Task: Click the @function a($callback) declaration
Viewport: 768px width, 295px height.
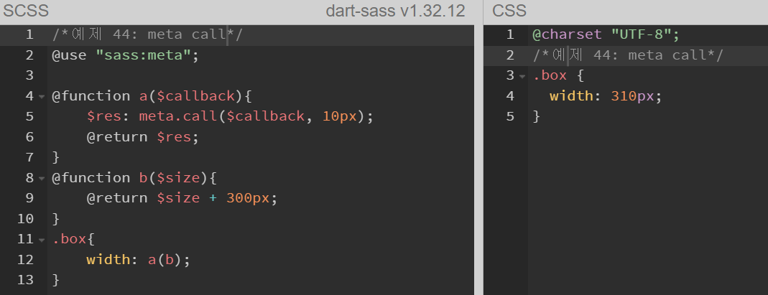Action: coord(152,96)
